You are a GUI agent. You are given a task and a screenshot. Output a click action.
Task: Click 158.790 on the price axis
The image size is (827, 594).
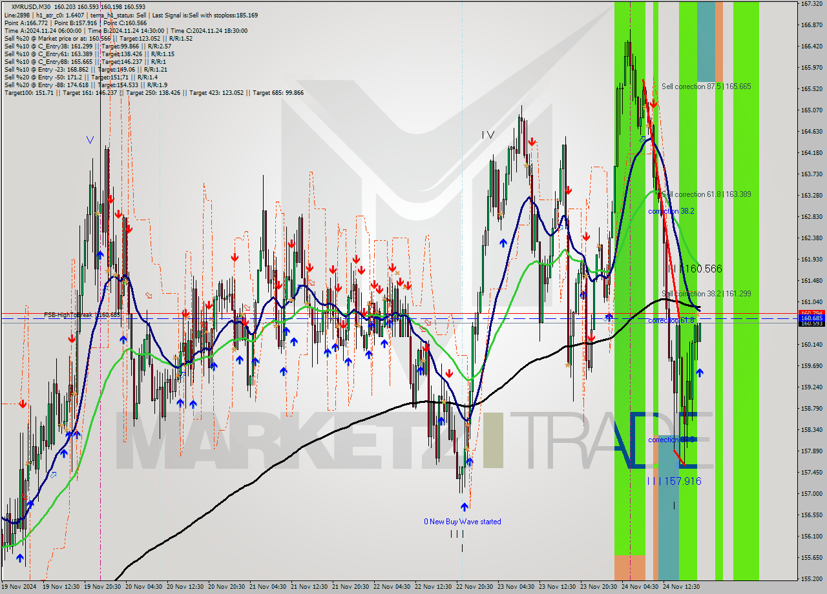point(811,409)
